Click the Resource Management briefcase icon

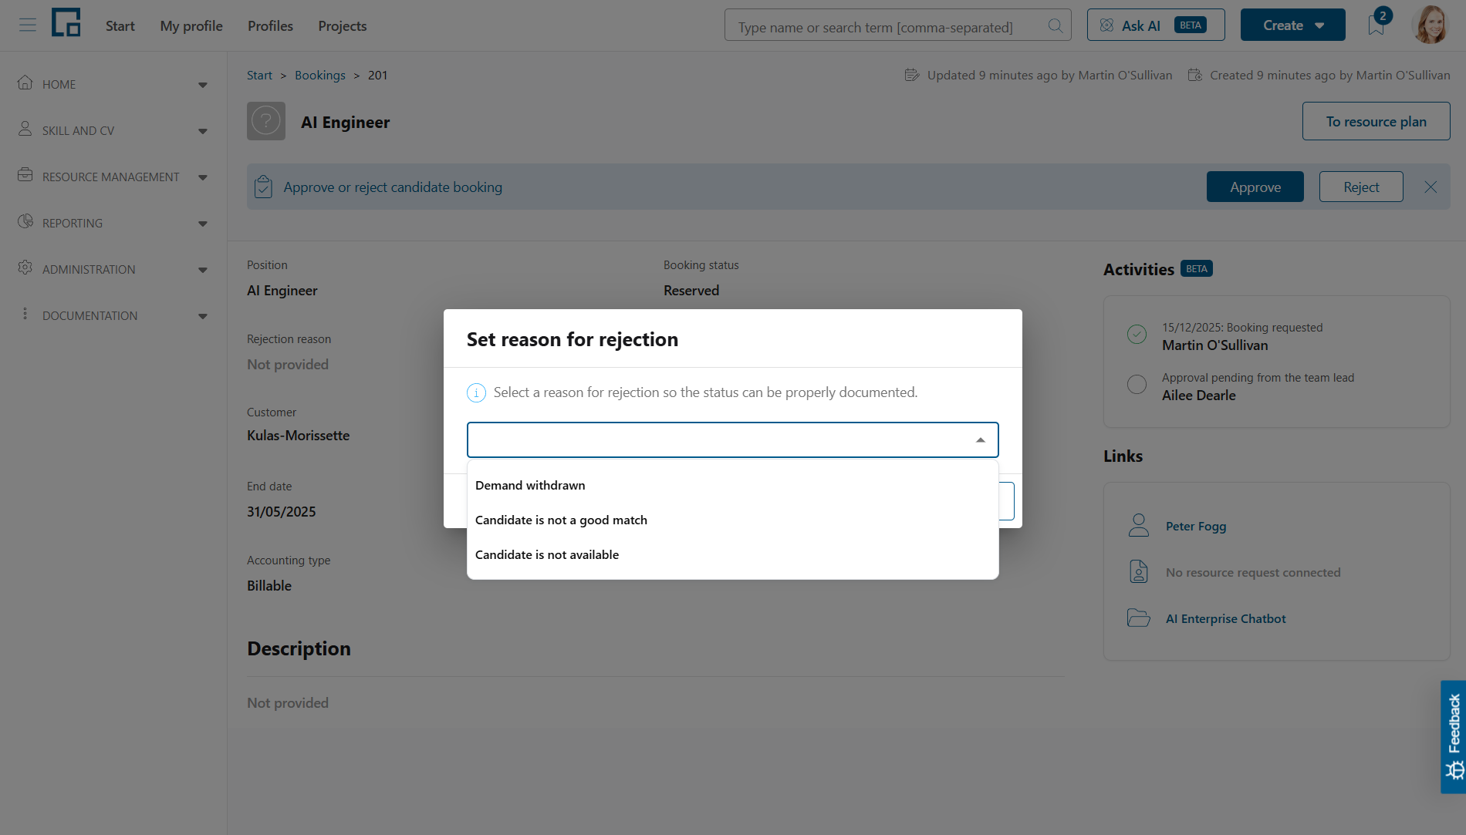click(x=25, y=175)
